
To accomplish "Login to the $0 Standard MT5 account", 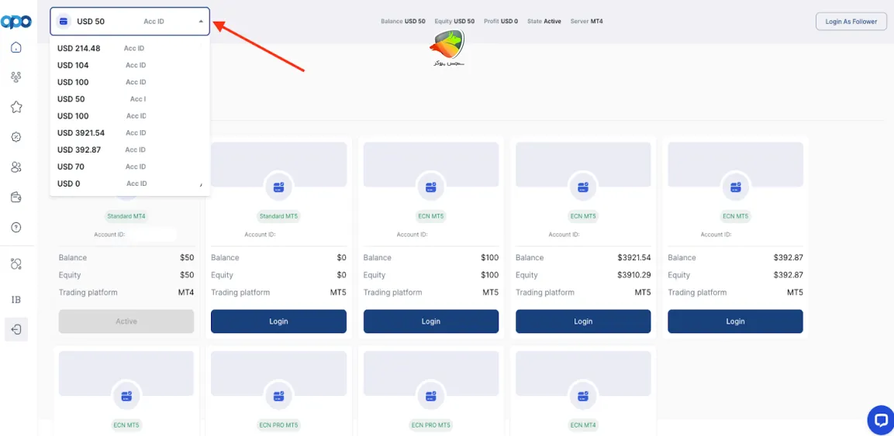I will pos(278,321).
